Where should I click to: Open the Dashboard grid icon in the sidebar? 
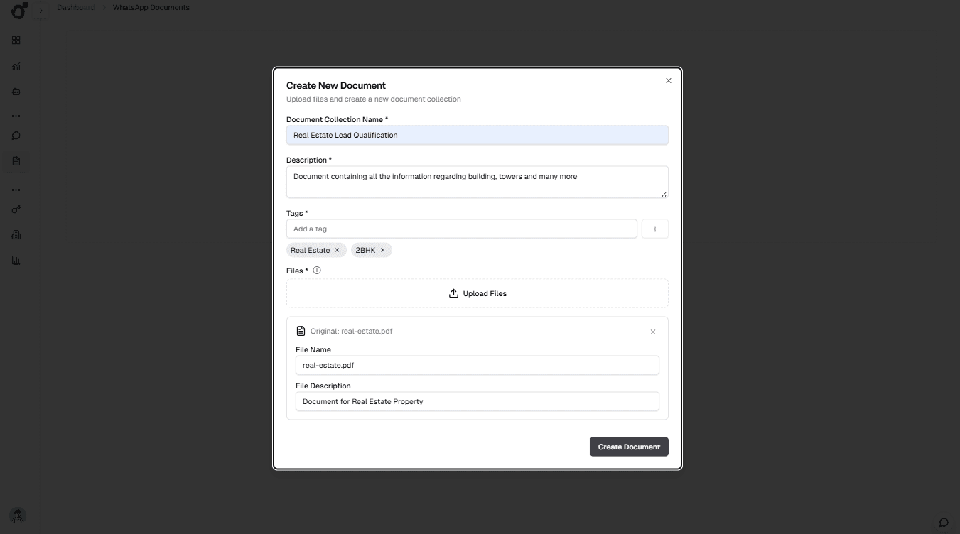pyautogui.click(x=16, y=40)
